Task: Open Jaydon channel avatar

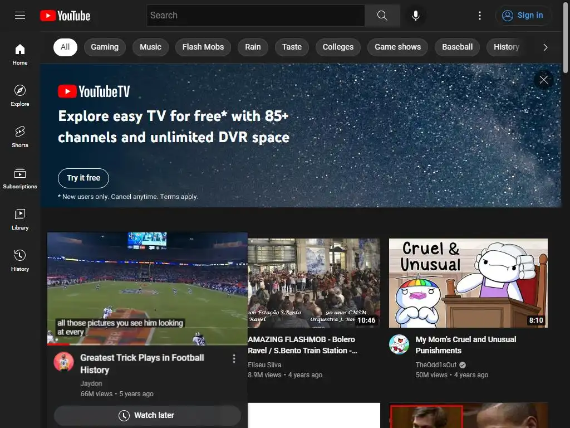Action: (x=63, y=362)
